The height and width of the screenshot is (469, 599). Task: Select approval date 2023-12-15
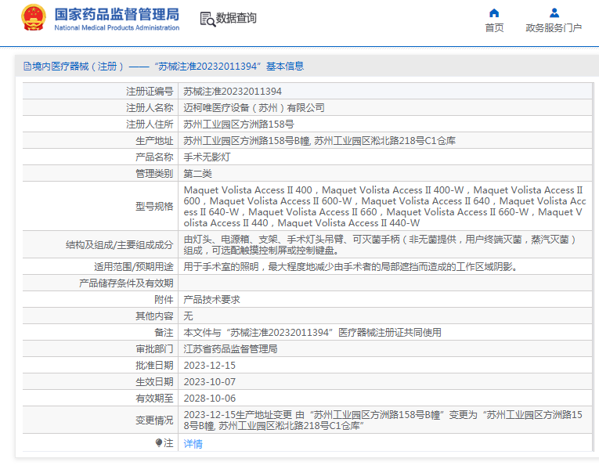[209, 365]
